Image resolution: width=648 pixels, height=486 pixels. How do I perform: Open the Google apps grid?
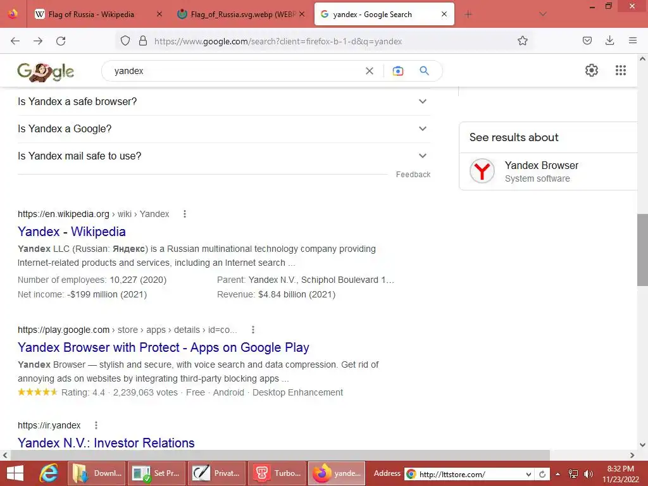621,70
